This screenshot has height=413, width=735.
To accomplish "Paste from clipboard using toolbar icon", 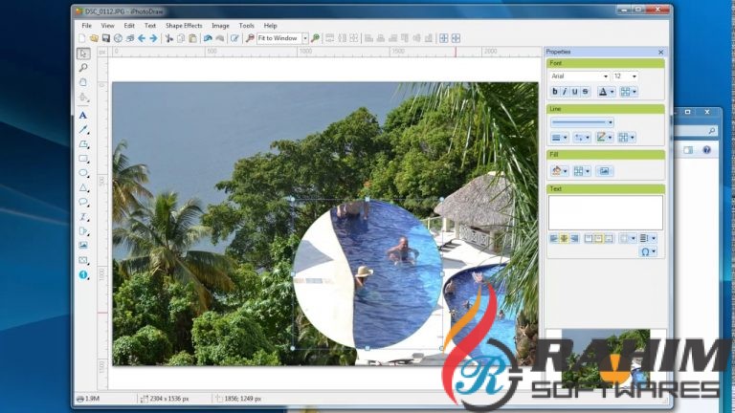I will (x=192, y=38).
